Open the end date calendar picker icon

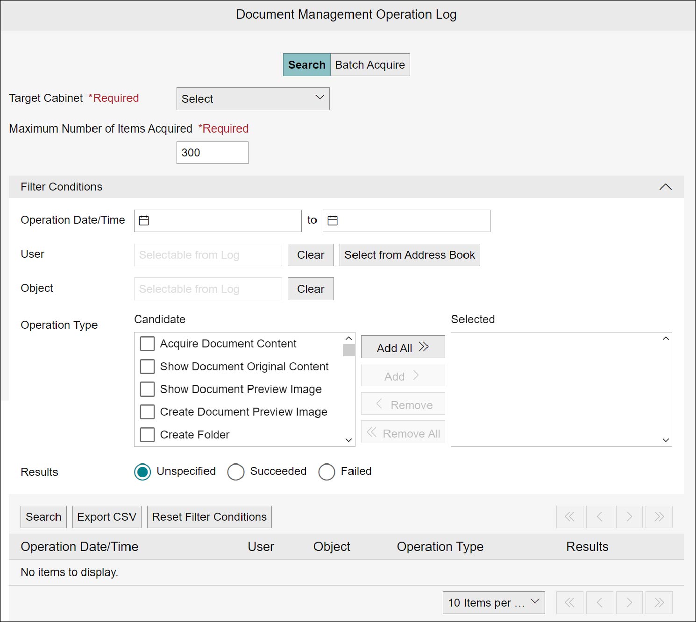click(x=333, y=220)
